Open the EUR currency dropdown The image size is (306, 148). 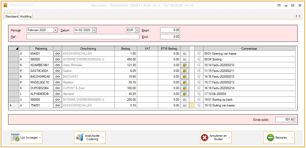click(137, 30)
